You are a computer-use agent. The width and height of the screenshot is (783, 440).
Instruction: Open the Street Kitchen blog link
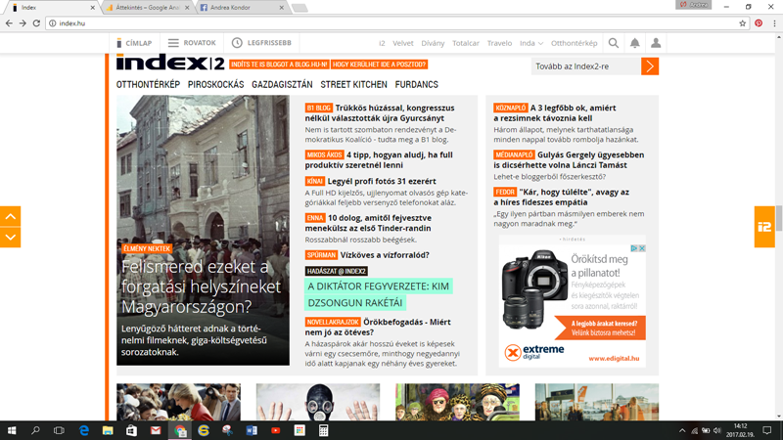click(x=353, y=85)
